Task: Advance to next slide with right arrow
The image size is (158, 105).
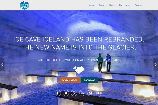Action: (x=156, y=64)
